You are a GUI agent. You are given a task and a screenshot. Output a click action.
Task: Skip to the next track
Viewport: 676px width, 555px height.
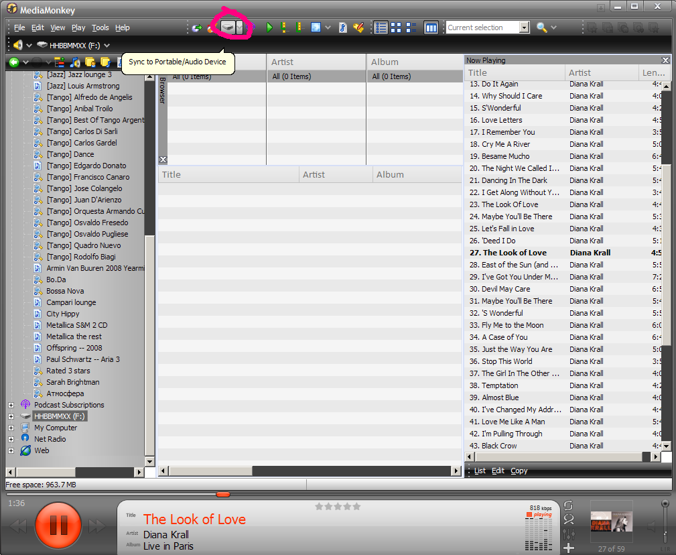97,526
